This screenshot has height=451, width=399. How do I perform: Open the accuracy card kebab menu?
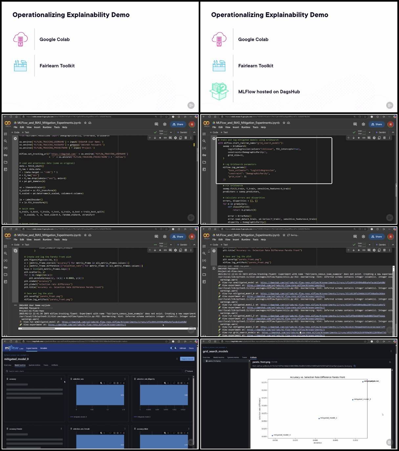click(61, 379)
